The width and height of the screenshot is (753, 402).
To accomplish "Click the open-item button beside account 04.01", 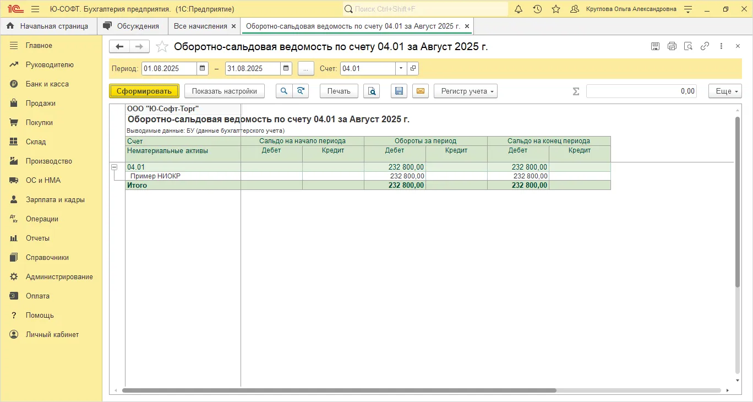I will [x=413, y=68].
